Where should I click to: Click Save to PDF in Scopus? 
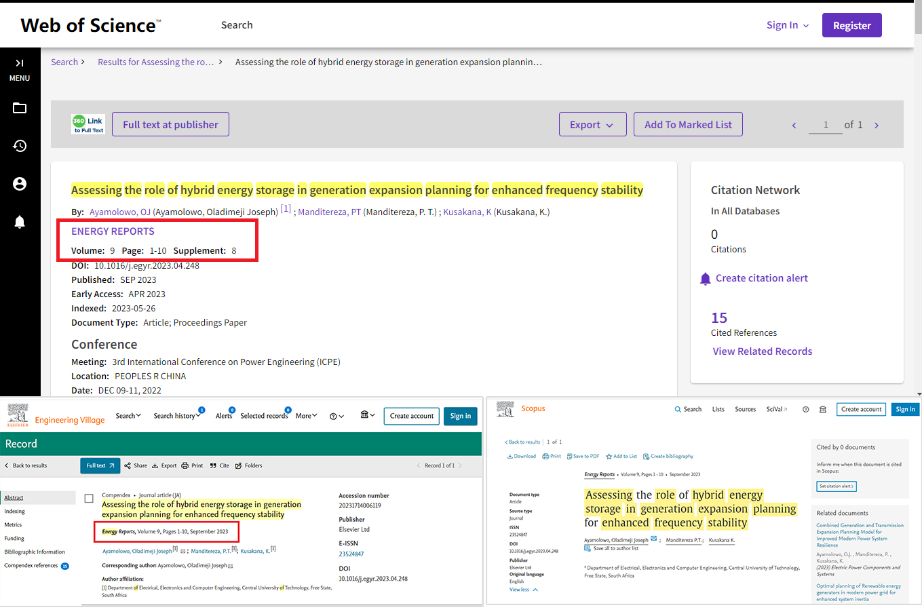coord(583,456)
